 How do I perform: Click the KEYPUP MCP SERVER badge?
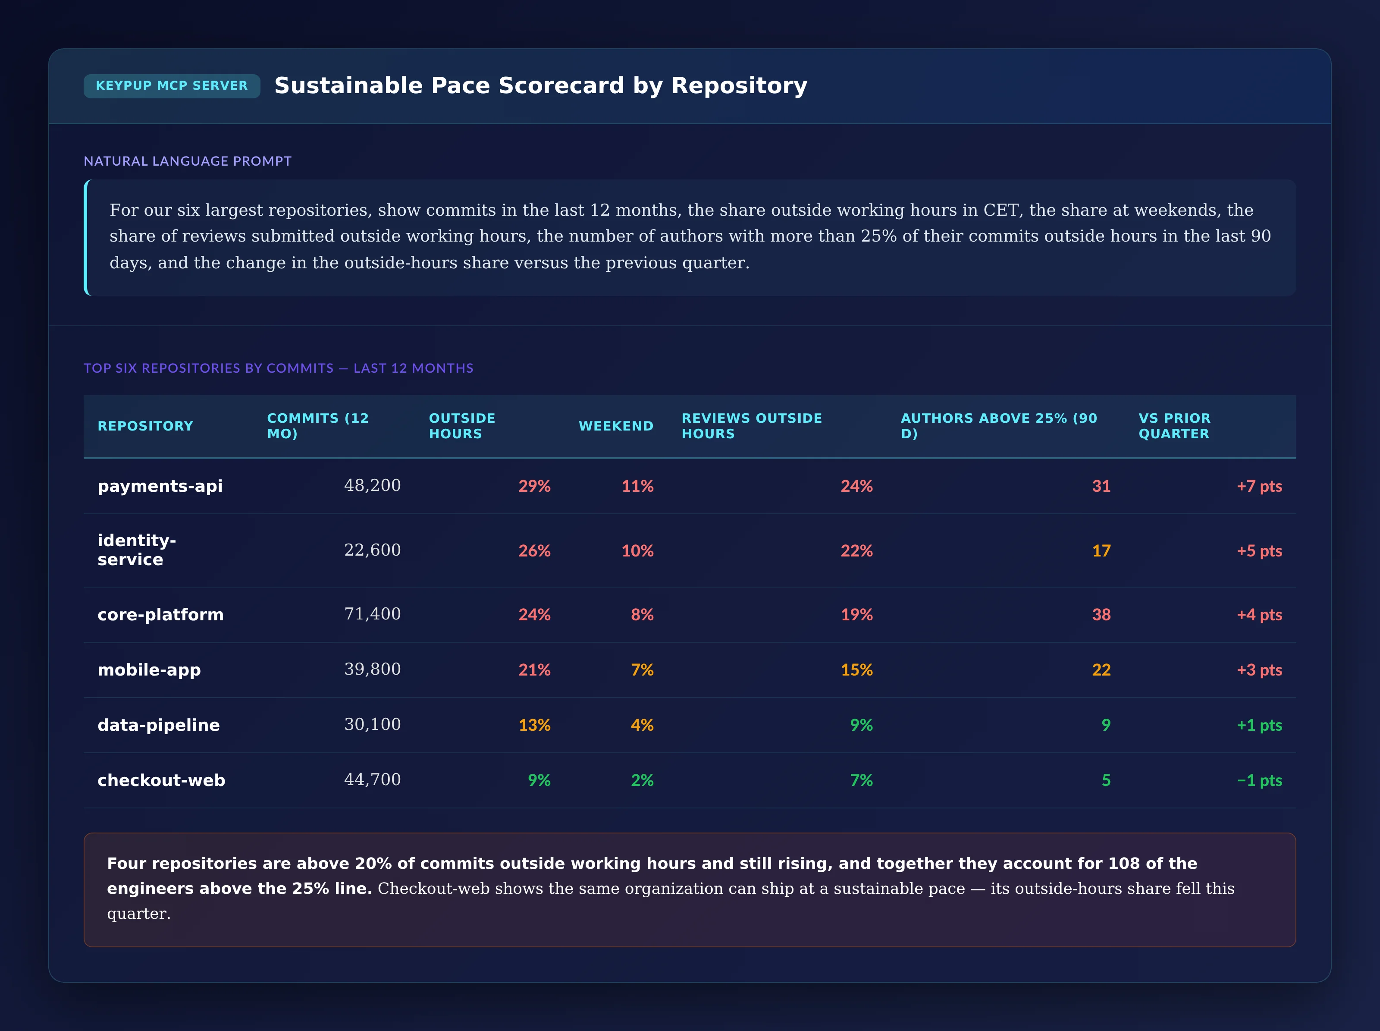(x=172, y=85)
